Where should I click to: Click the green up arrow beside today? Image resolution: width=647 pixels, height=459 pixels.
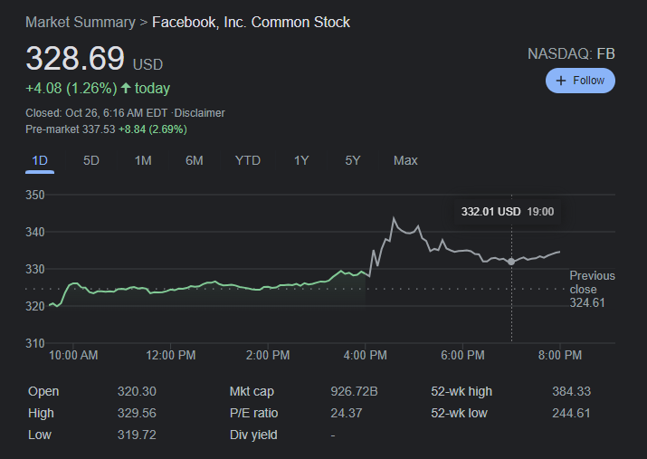tap(126, 88)
